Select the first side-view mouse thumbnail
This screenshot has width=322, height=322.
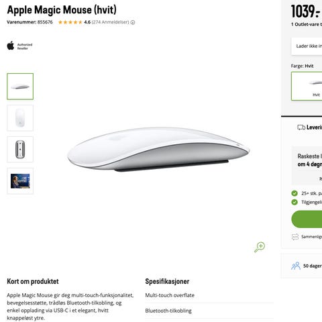click(20, 87)
